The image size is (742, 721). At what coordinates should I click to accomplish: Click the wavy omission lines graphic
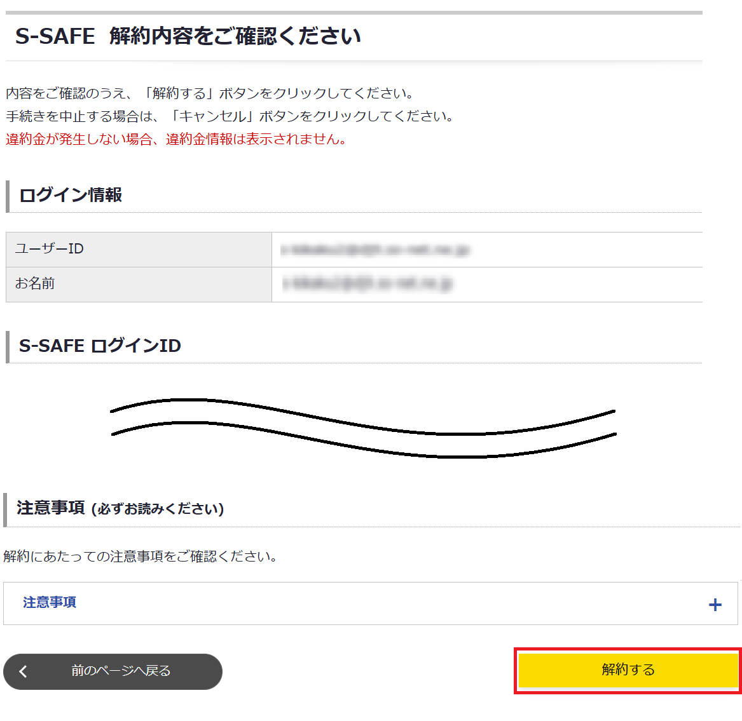coord(363,427)
